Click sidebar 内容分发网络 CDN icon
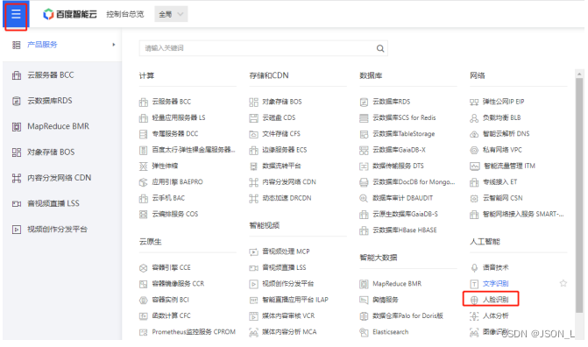The height and width of the screenshot is (347, 588). (x=17, y=178)
